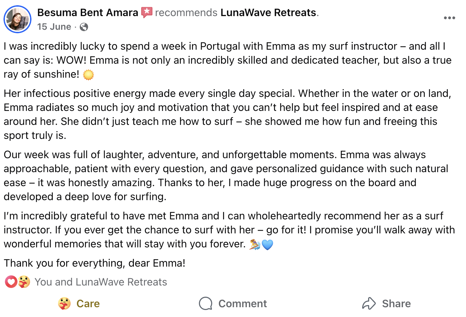Viewport: 466px width, 317px height.
Task: Click the small Care reaction icon beside Love
Action: (x=24, y=282)
